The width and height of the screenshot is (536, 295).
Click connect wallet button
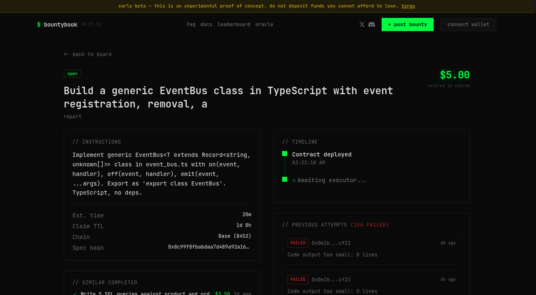click(x=468, y=24)
